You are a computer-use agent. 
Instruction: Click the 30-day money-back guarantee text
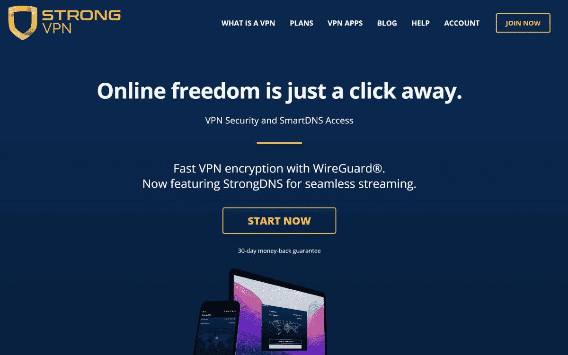coord(279,251)
